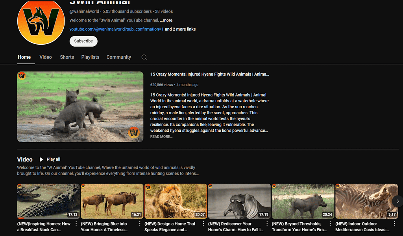Click the '38 videos' count text
Screen dimensions: 403x236
coord(164,11)
